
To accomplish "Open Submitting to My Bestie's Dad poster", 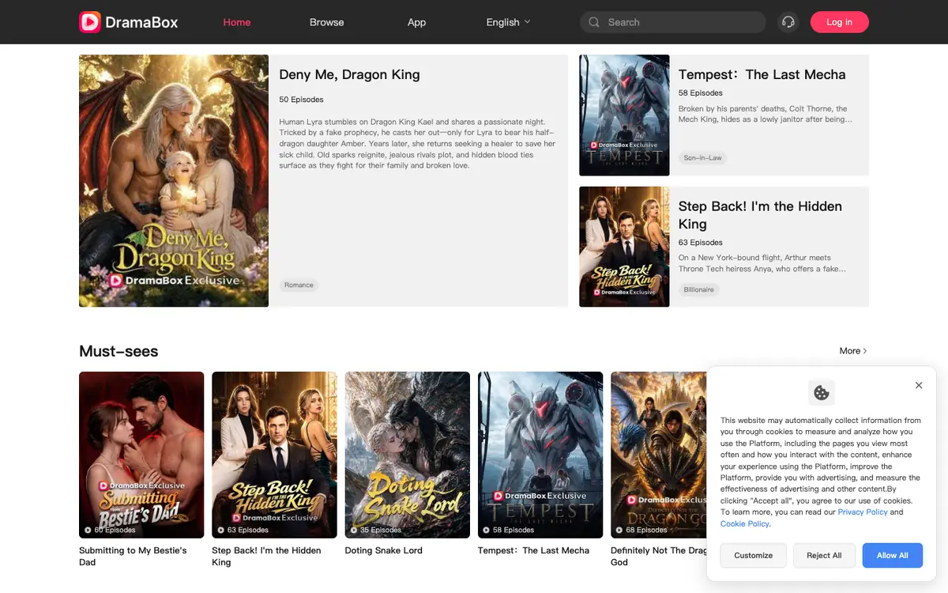I will point(141,455).
